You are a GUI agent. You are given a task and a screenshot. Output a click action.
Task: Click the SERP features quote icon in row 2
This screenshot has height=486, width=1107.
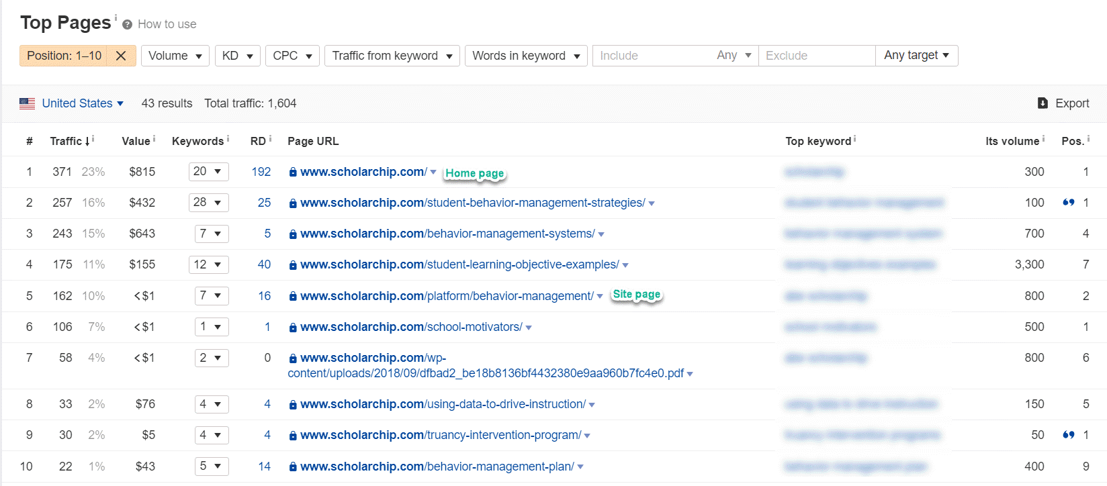pyautogui.click(x=1068, y=203)
